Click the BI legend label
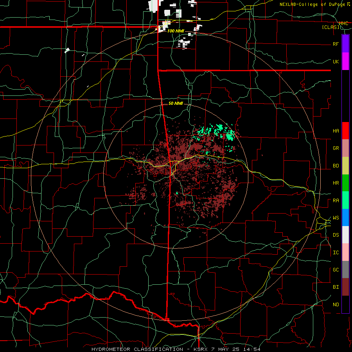This screenshot has height=352, width=352. tap(336, 287)
